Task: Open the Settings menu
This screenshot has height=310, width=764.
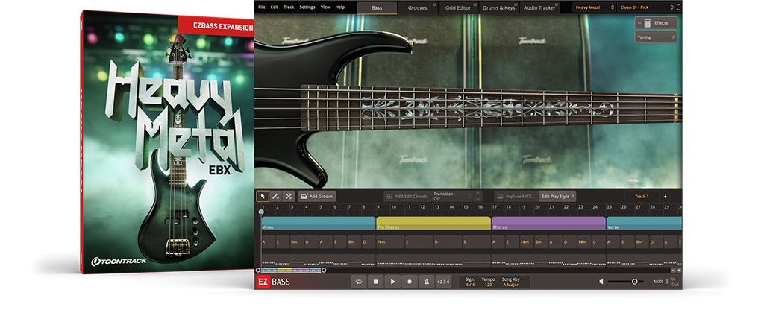Action: (x=307, y=7)
